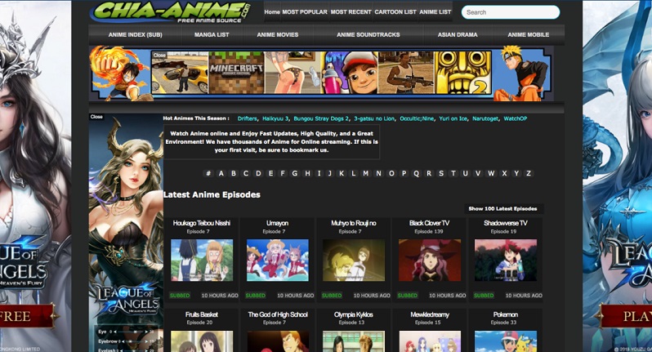Viewport: 652px width, 352px height.
Task: Open the Subway Surfers game ad icon
Action: click(x=350, y=73)
